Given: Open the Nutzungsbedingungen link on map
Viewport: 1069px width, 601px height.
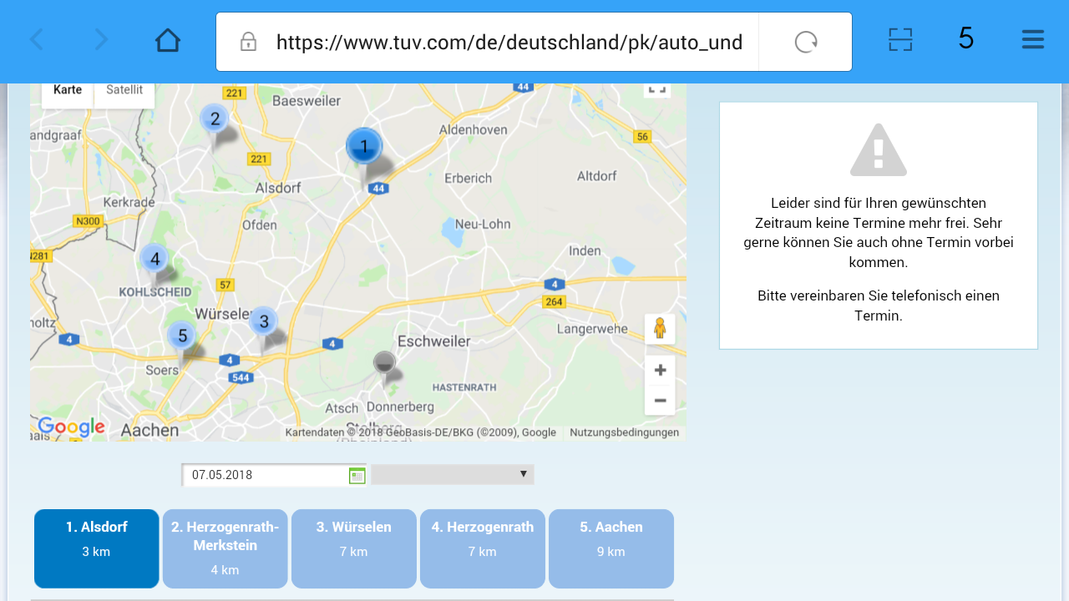Looking at the screenshot, I should [624, 432].
